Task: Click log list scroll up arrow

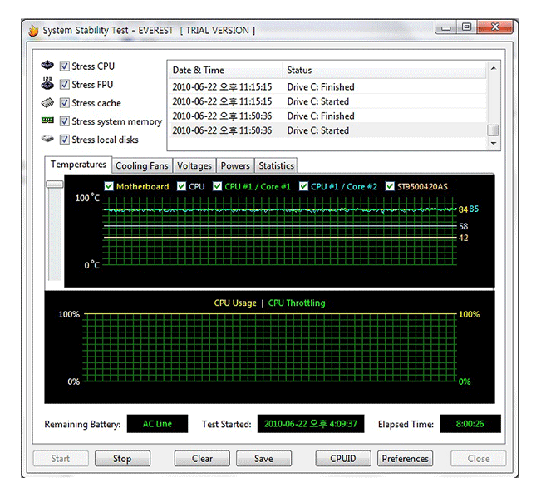Action: [x=494, y=68]
